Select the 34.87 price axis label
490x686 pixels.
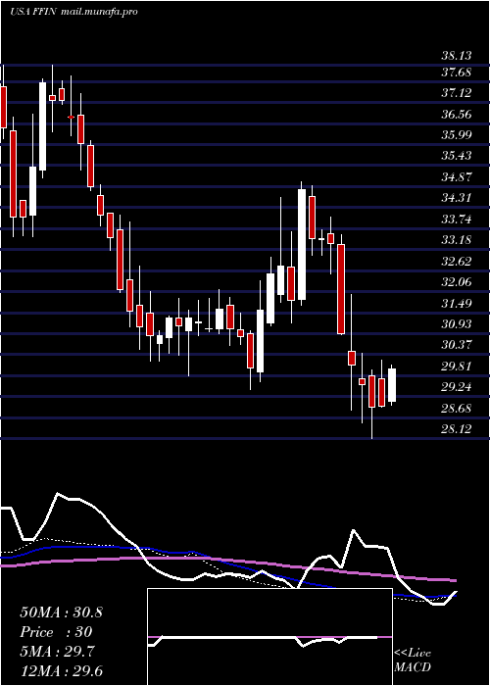coord(457,177)
